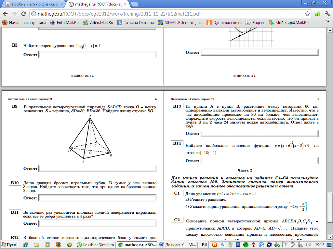Click the vertical scrollbar up arrow
Viewport: 333px width, 249px height.
pyautogui.click(x=330, y=30)
